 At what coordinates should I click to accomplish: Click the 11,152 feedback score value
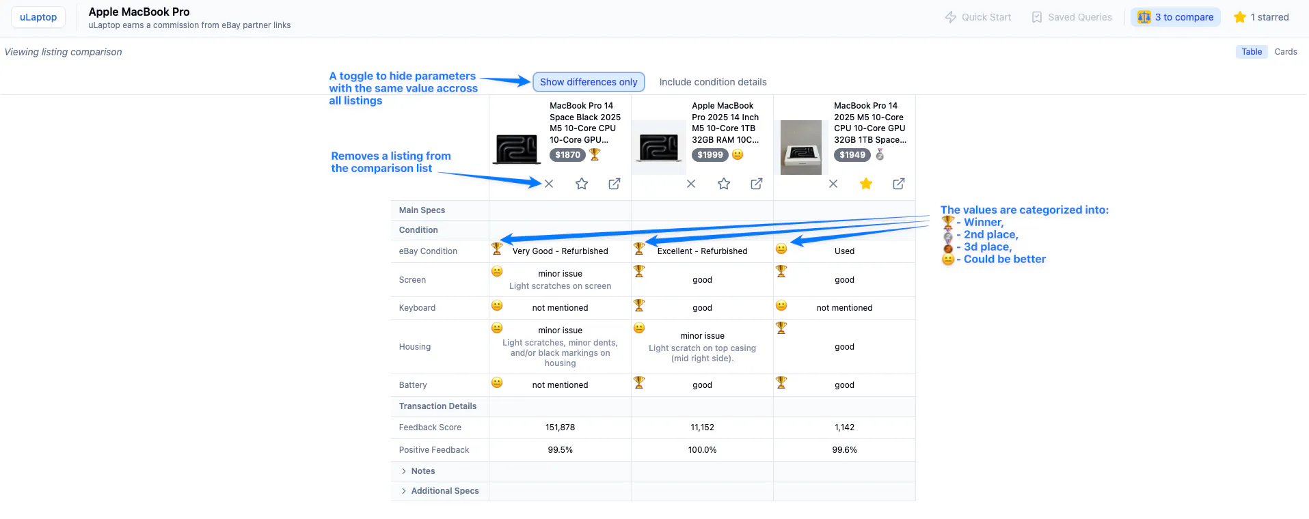click(703, 427)
